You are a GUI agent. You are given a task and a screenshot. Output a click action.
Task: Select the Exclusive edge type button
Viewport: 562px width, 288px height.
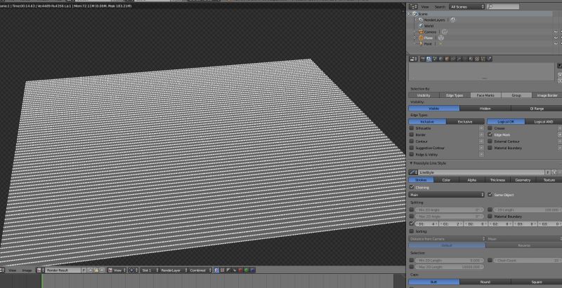tap(465, 121)
